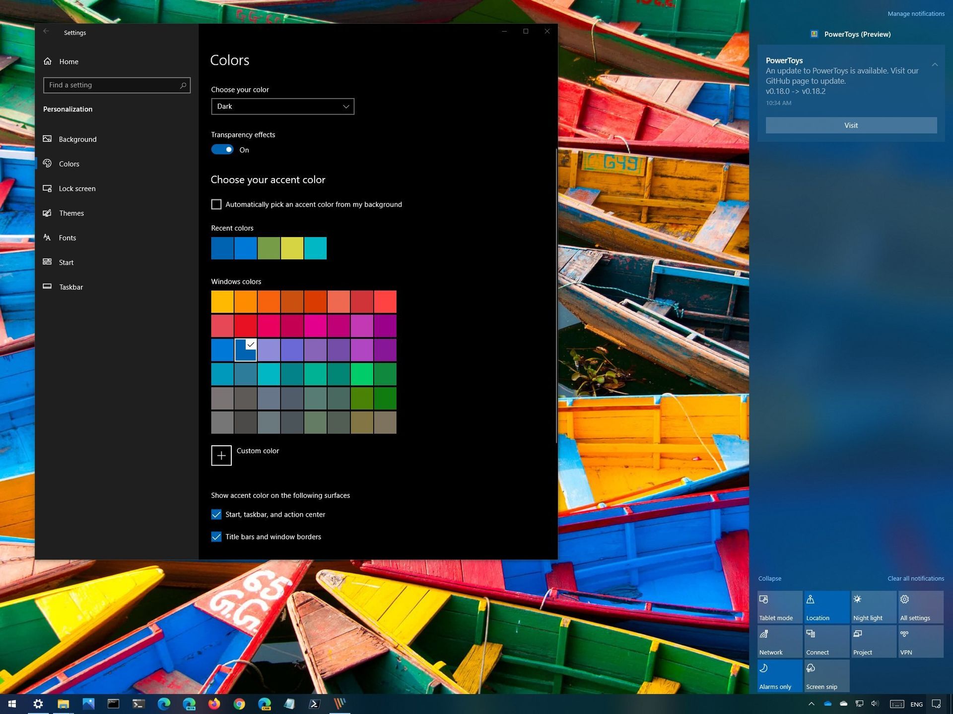Select the Lock screen sidebar icon
Viewport: 953px width, 714px height.
point(48,188)
